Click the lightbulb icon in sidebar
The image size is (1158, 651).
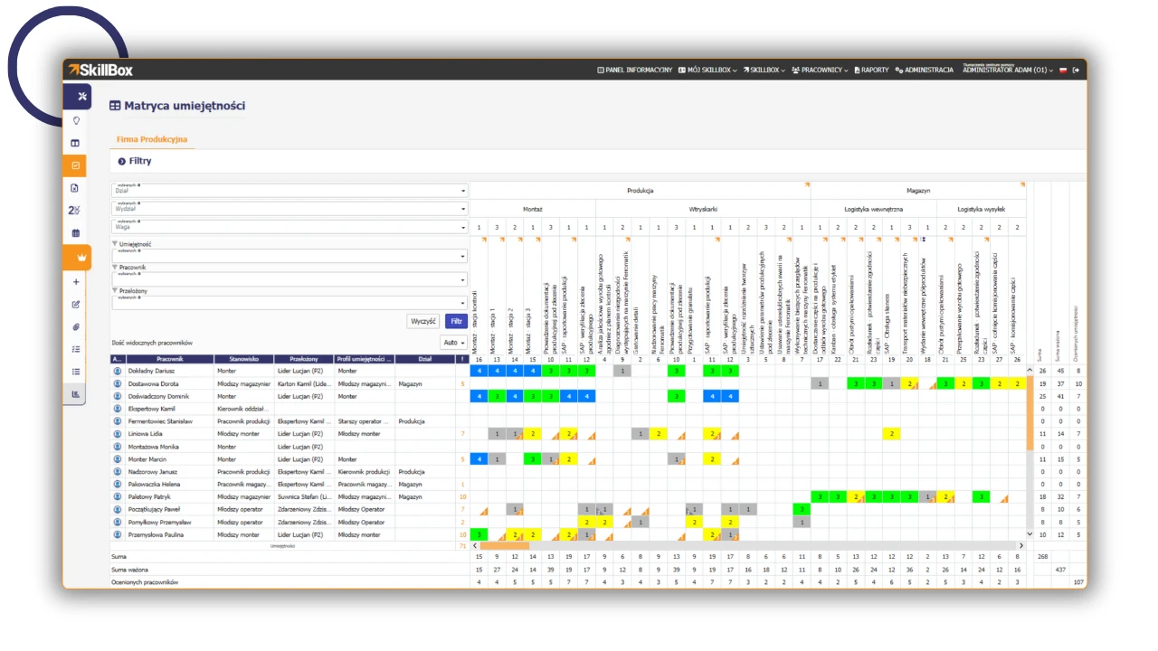(76, 120)
